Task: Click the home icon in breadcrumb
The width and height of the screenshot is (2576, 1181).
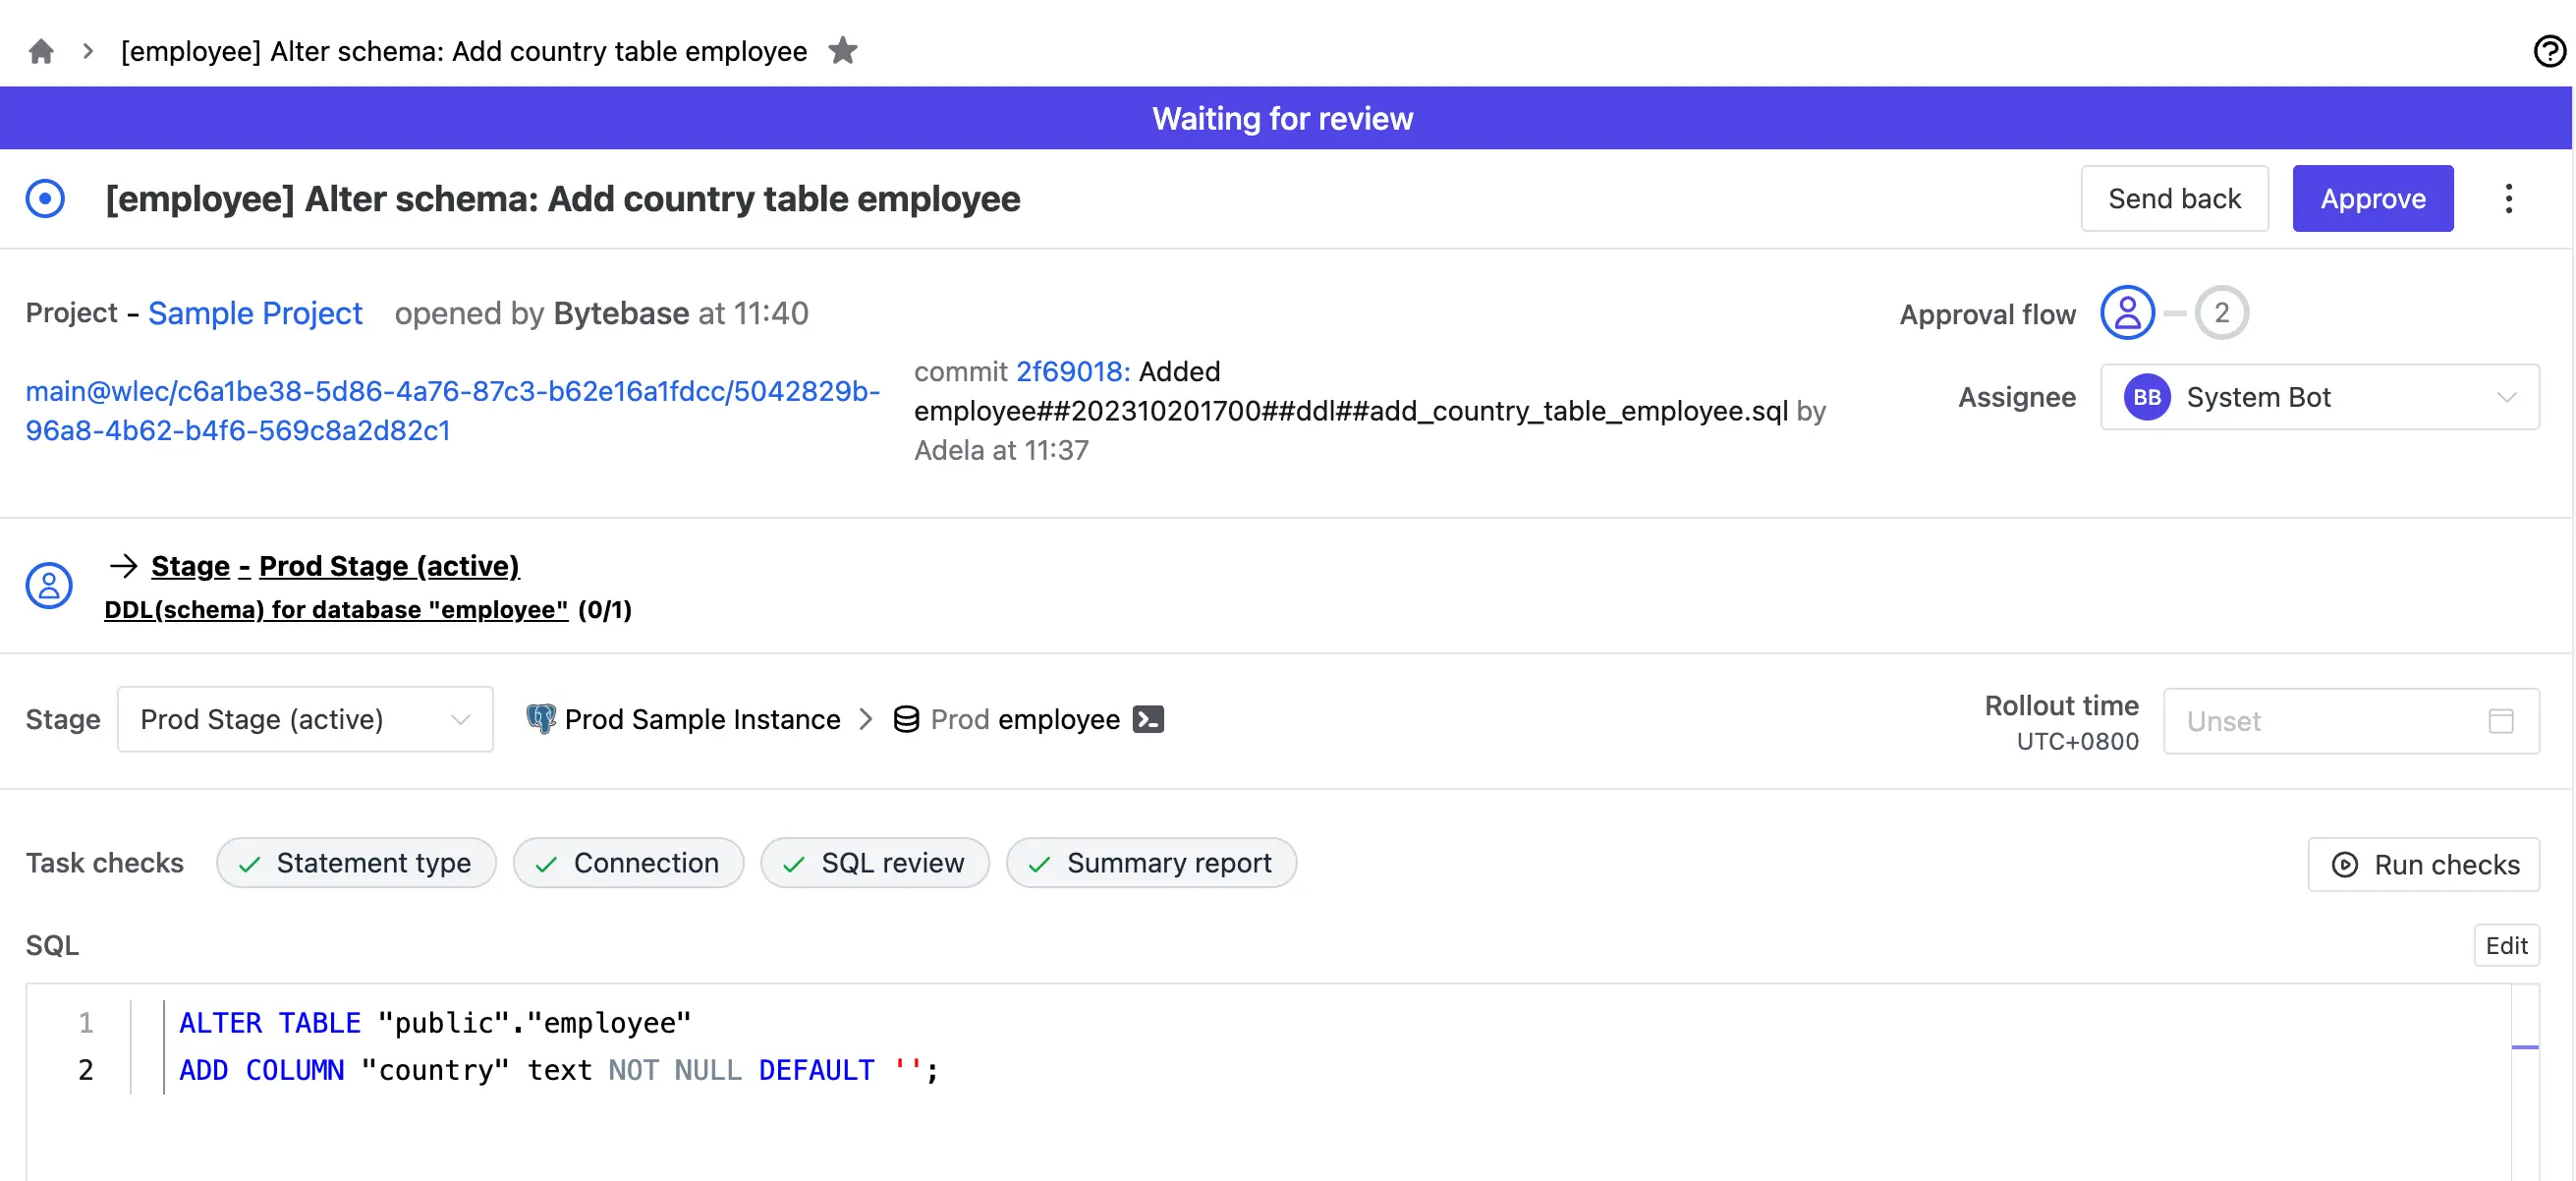Action: (41, 50)
